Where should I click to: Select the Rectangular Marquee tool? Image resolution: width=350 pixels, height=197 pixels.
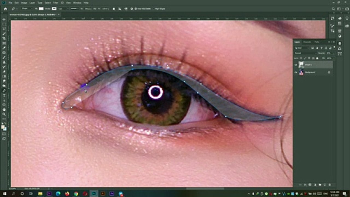click(4, 24)
